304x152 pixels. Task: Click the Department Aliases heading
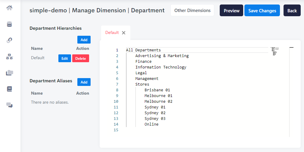[x=51, y=81]
